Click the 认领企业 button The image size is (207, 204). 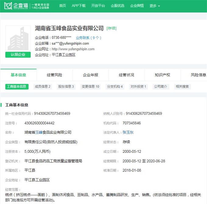pyautogui.click(x=18, y=55)
